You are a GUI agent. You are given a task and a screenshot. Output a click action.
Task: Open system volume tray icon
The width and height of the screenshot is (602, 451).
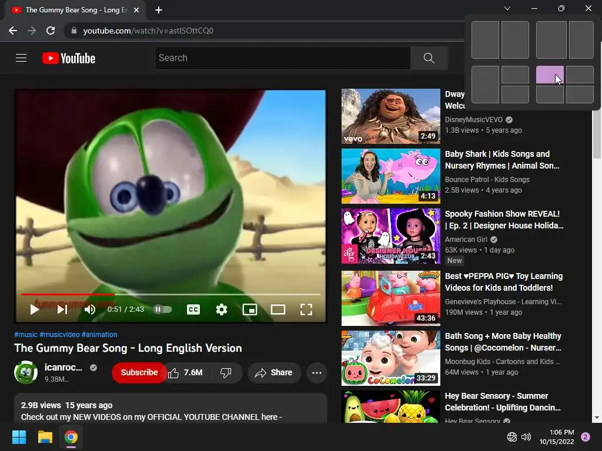526,437
